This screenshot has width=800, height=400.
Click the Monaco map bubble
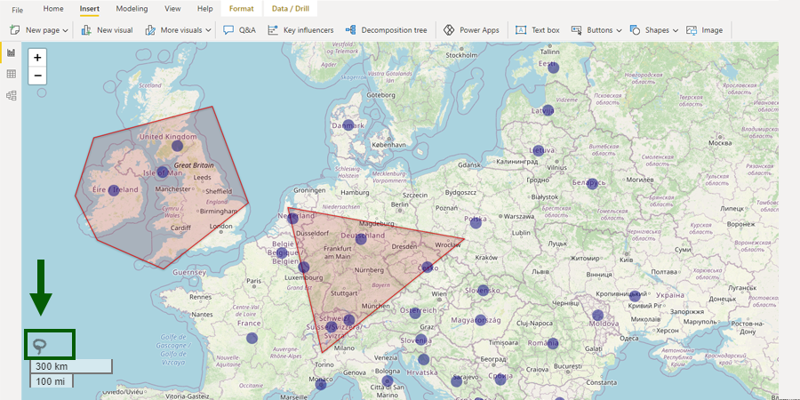click(320, 385)
